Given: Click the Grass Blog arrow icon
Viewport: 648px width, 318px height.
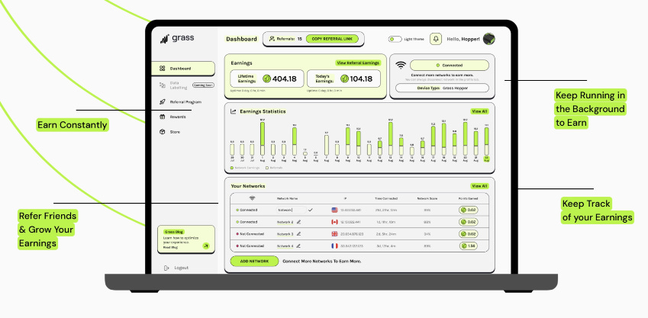Looking at the screenshot, I should (206, 246).
